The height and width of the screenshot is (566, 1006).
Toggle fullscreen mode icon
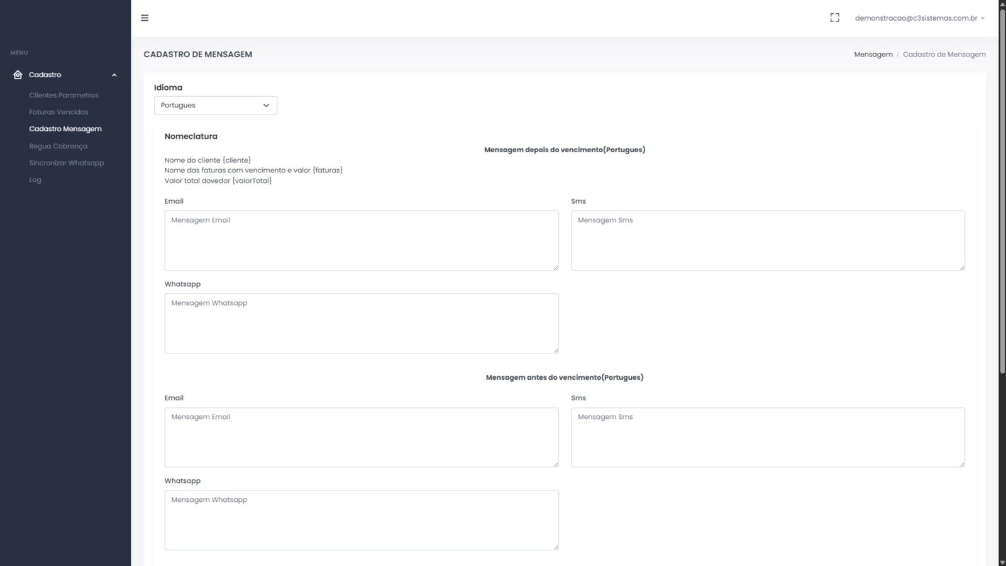point(834,18)
